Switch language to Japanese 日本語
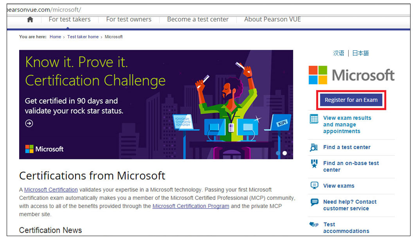Image resolution: width=416 pixels, height=240 pixels. 360,53
